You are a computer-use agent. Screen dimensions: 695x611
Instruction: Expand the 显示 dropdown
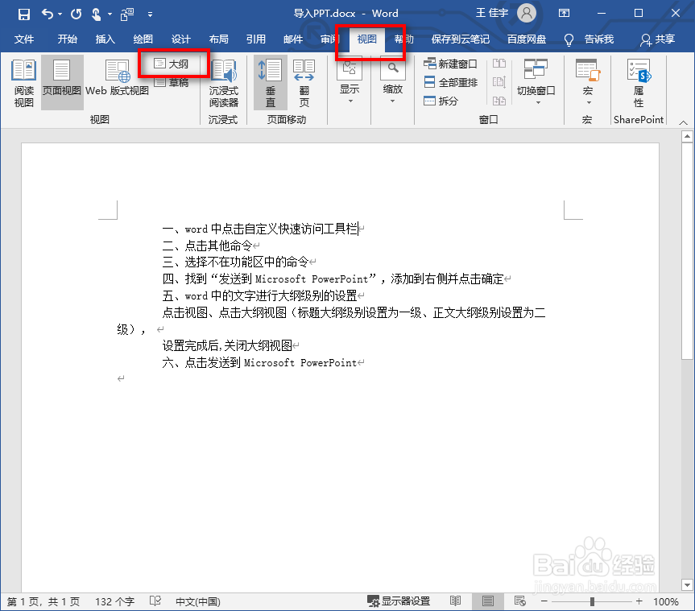coord(350,83)
